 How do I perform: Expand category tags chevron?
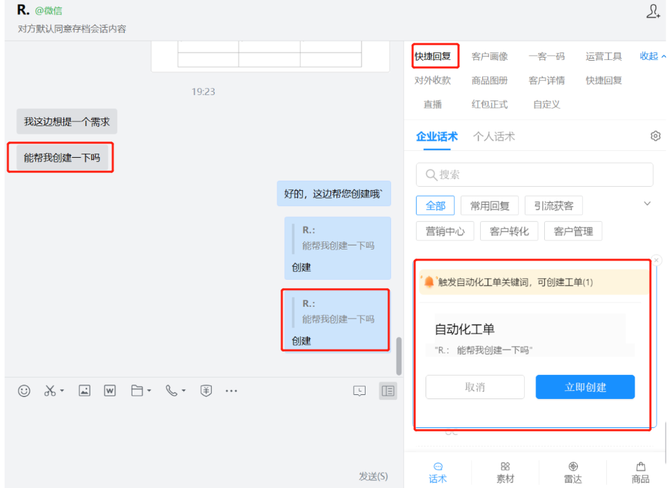pos(647,204)
